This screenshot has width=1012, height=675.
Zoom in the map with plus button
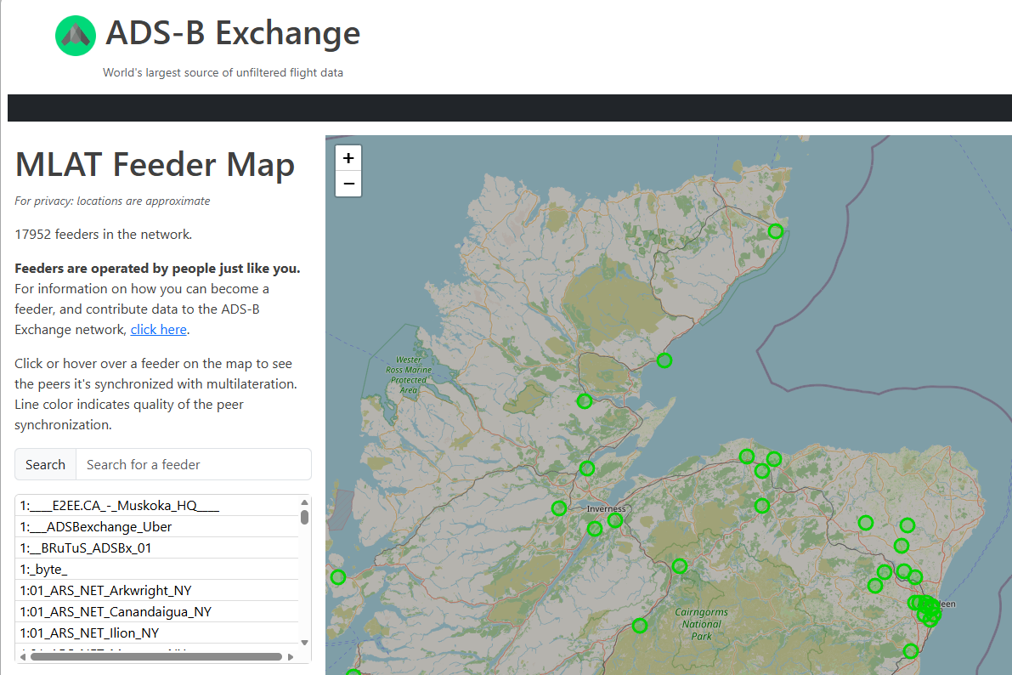pyautogui.click(x=348, y=158)
